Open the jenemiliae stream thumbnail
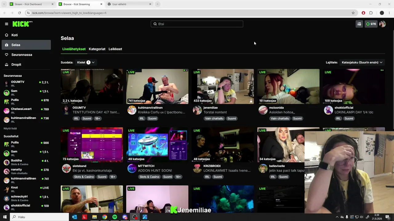This screenshot has height=221, width=394. [223, 87]
